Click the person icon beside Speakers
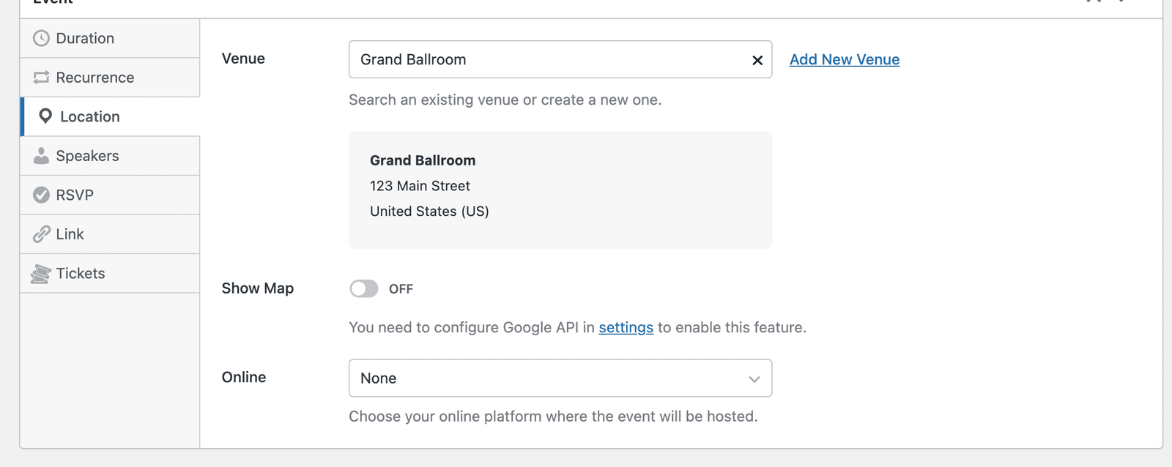 [x=41, y=156]
